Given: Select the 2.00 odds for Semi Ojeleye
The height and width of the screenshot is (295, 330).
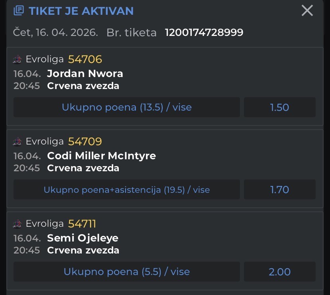Looking at the screenshot, I should pyautogui.click(x=279, y=272).
